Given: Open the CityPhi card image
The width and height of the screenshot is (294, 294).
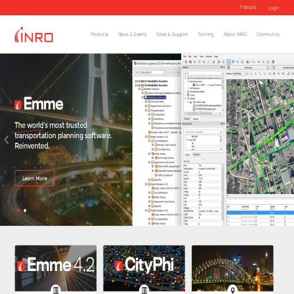Looking at the screenshot, I should click(x=144, y=268).
